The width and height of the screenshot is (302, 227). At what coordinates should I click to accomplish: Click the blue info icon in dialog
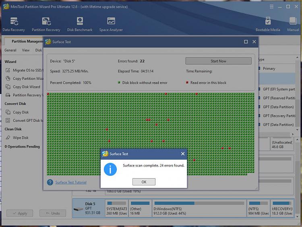[x=110, y=169]
